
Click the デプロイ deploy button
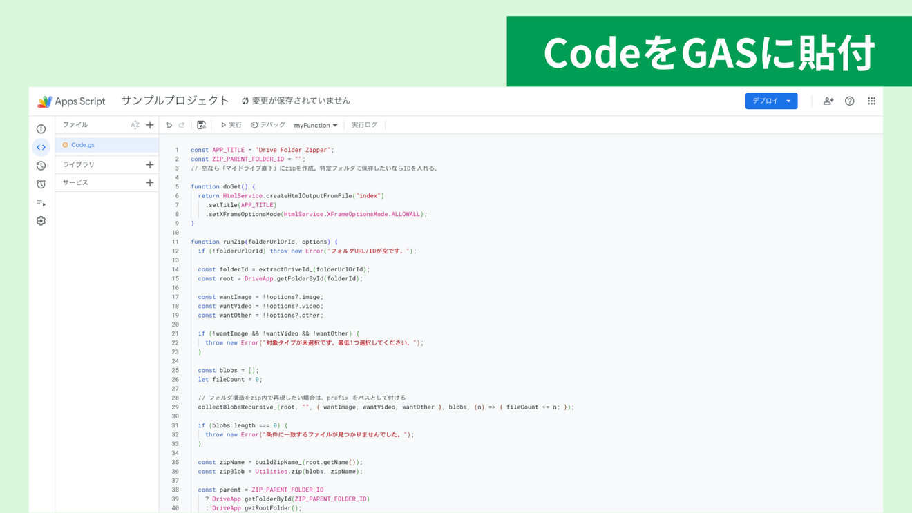pos(771,101)
